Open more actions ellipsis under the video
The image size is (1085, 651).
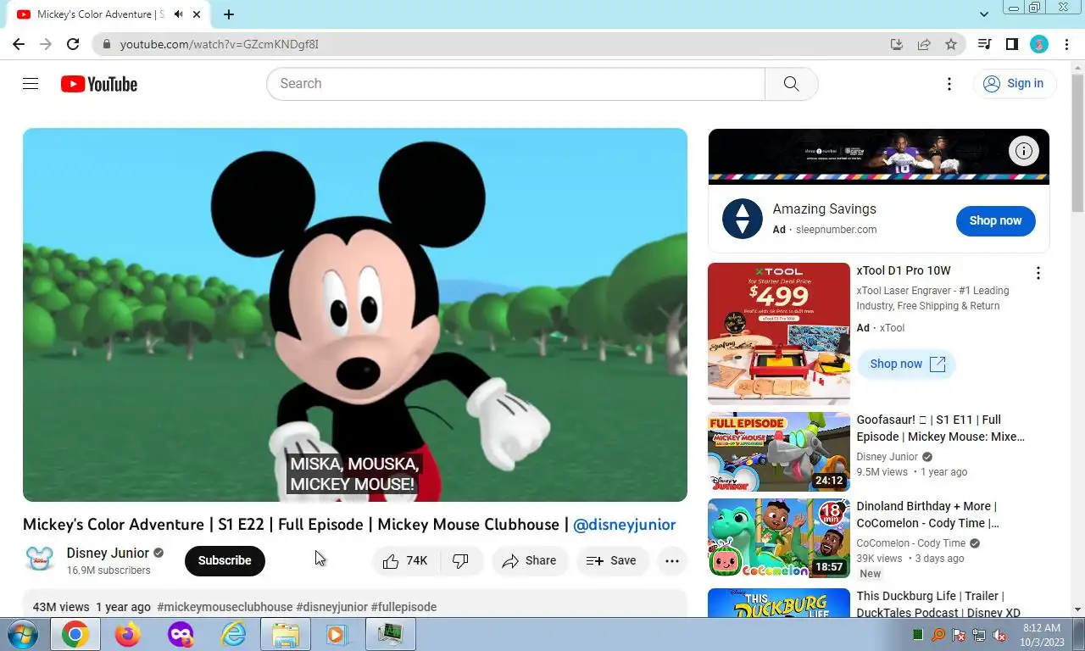pos(672,561)
